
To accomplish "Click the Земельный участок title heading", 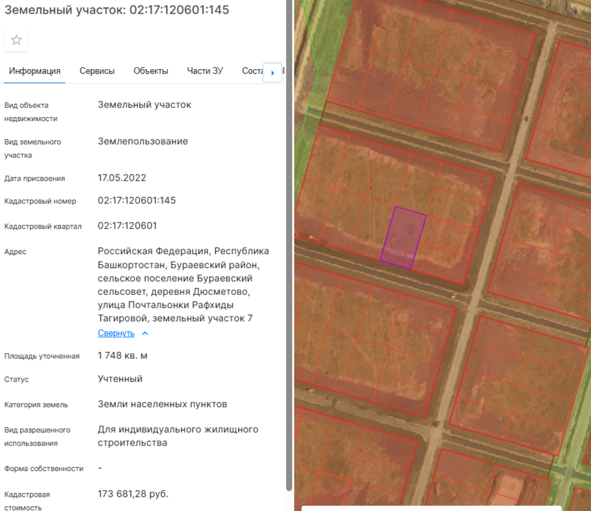I will (117, 10).
